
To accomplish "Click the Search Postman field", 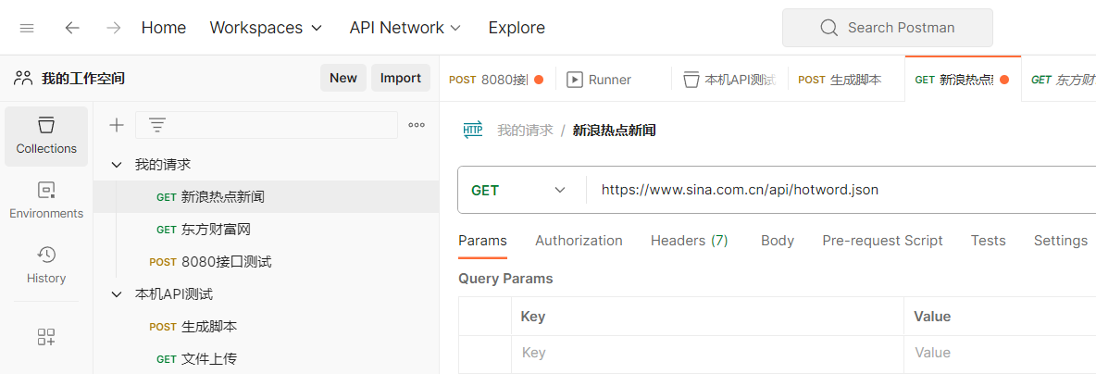I will click(887, 28).
